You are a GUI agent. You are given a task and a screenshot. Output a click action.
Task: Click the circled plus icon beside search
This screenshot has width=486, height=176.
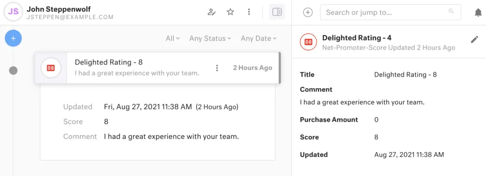(x=308, y=12)
